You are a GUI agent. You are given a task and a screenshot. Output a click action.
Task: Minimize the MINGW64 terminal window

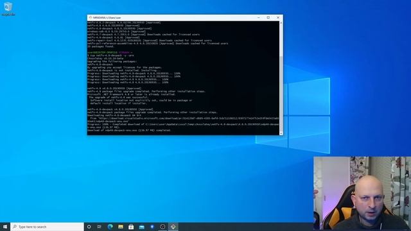pyautogui.click(x=259, y=17)
